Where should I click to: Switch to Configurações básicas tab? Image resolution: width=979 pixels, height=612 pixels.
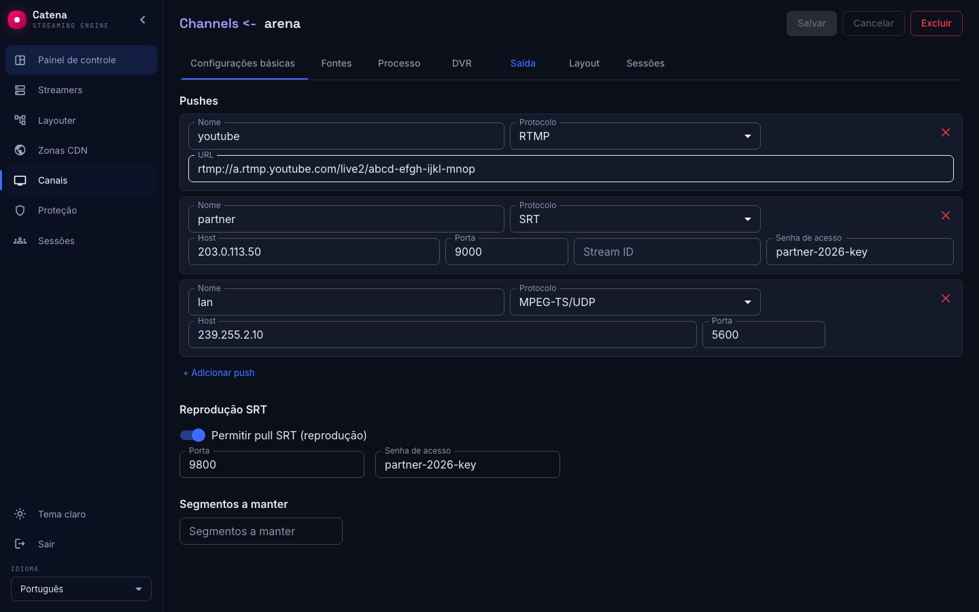[243, 63]
